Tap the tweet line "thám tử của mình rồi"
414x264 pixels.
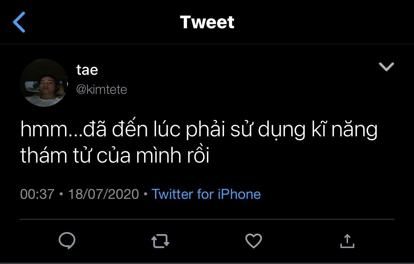click(115, 156)
